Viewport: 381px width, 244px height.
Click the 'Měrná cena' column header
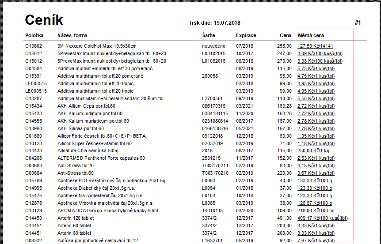(x=311, y=35)
